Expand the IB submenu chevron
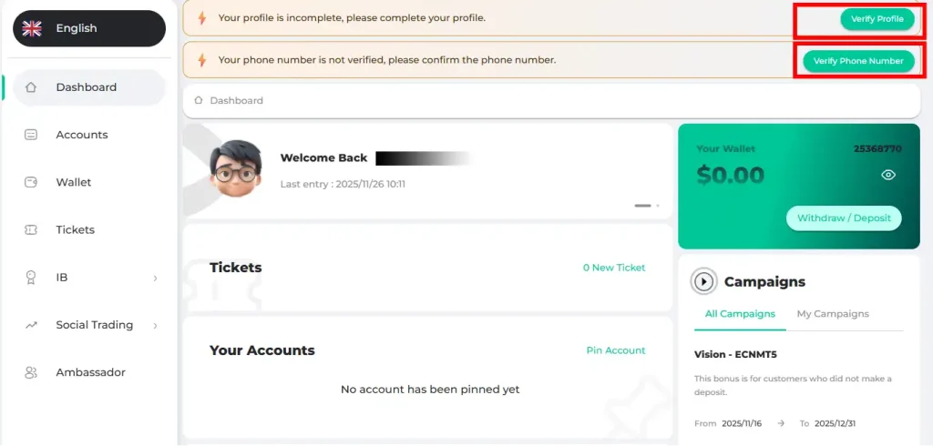 [156, 278]
